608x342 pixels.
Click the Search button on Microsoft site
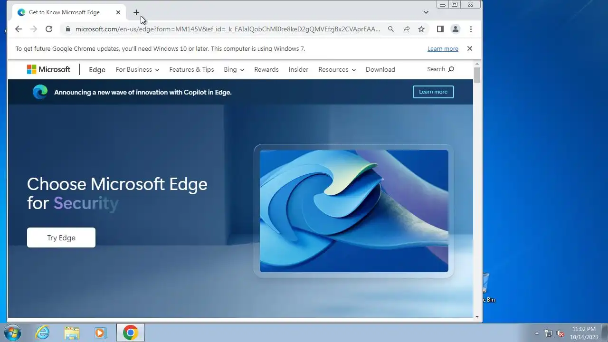click(x=441, y=69)
